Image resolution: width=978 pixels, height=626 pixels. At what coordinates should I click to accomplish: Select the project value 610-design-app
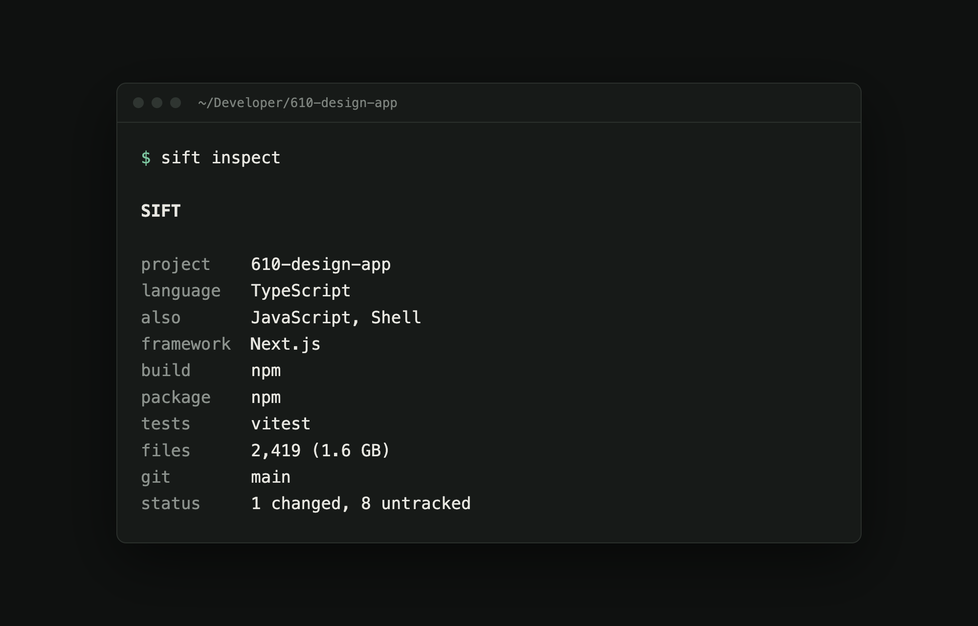tap(321, 265)
